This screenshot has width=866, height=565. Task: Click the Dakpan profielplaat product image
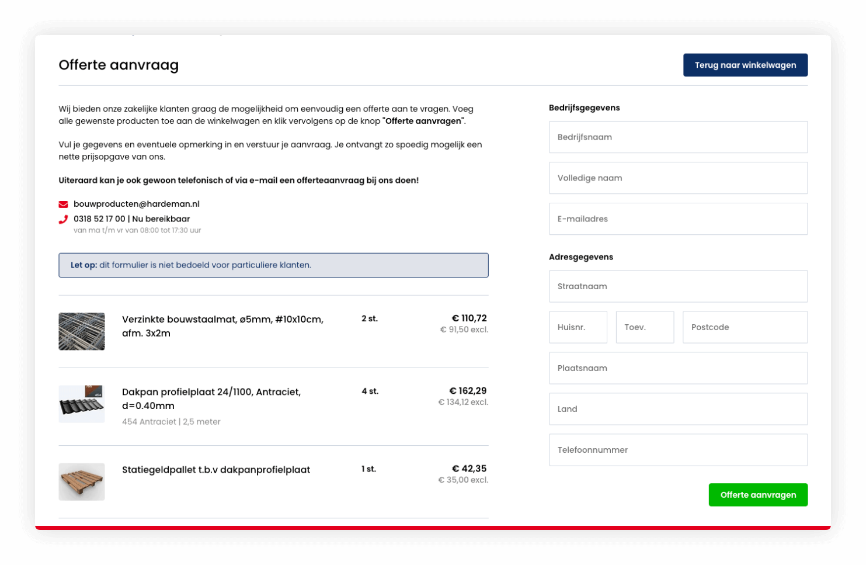[81, 403]
